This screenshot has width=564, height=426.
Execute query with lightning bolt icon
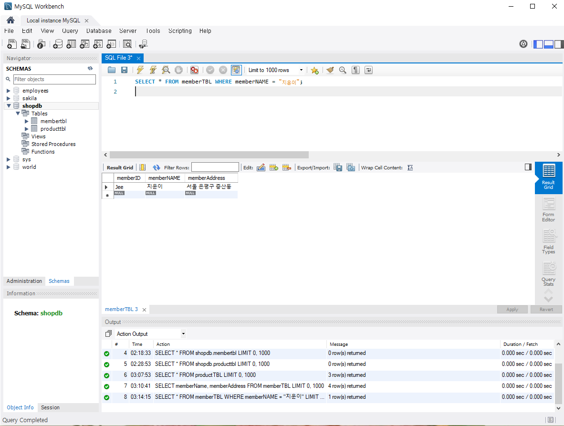[140, 70]
